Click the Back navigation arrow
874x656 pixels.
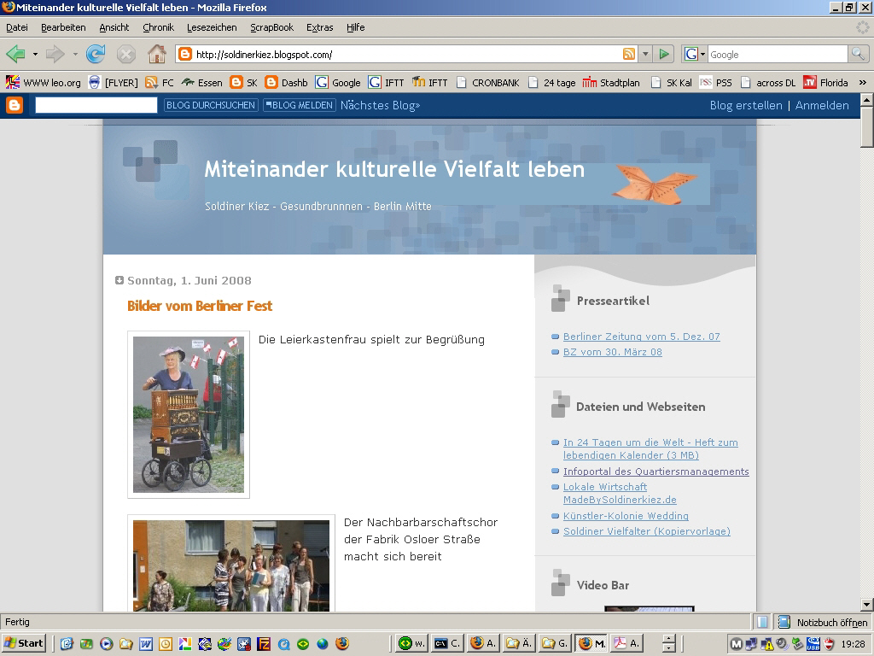tap(15, 55)
